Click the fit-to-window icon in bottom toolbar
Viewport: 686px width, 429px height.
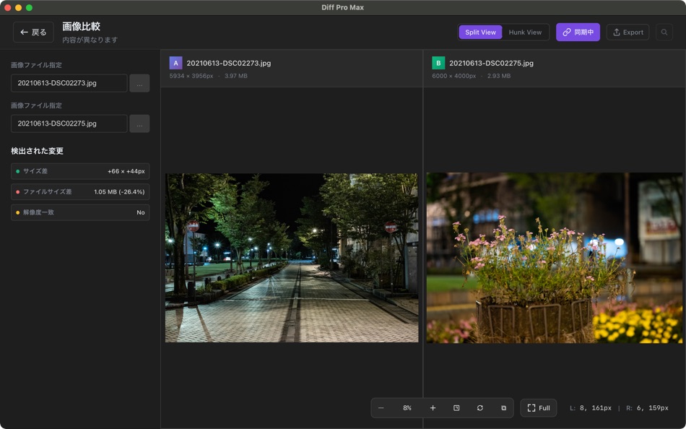[458, 408]
